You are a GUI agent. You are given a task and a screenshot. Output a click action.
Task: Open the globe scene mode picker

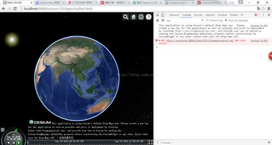click(141, 17)
